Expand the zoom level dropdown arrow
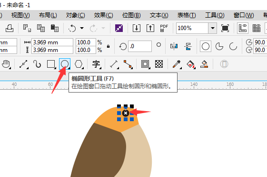The height and width of the screenshot is (177, 267). [213, 28]
